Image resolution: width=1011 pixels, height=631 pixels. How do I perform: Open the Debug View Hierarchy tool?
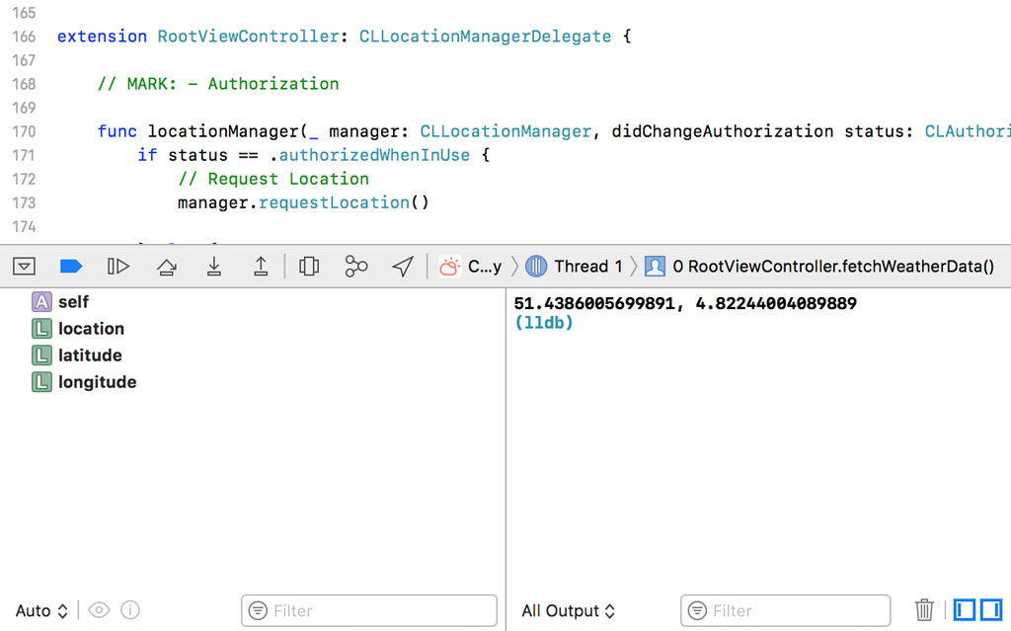[x=309, y=266]
